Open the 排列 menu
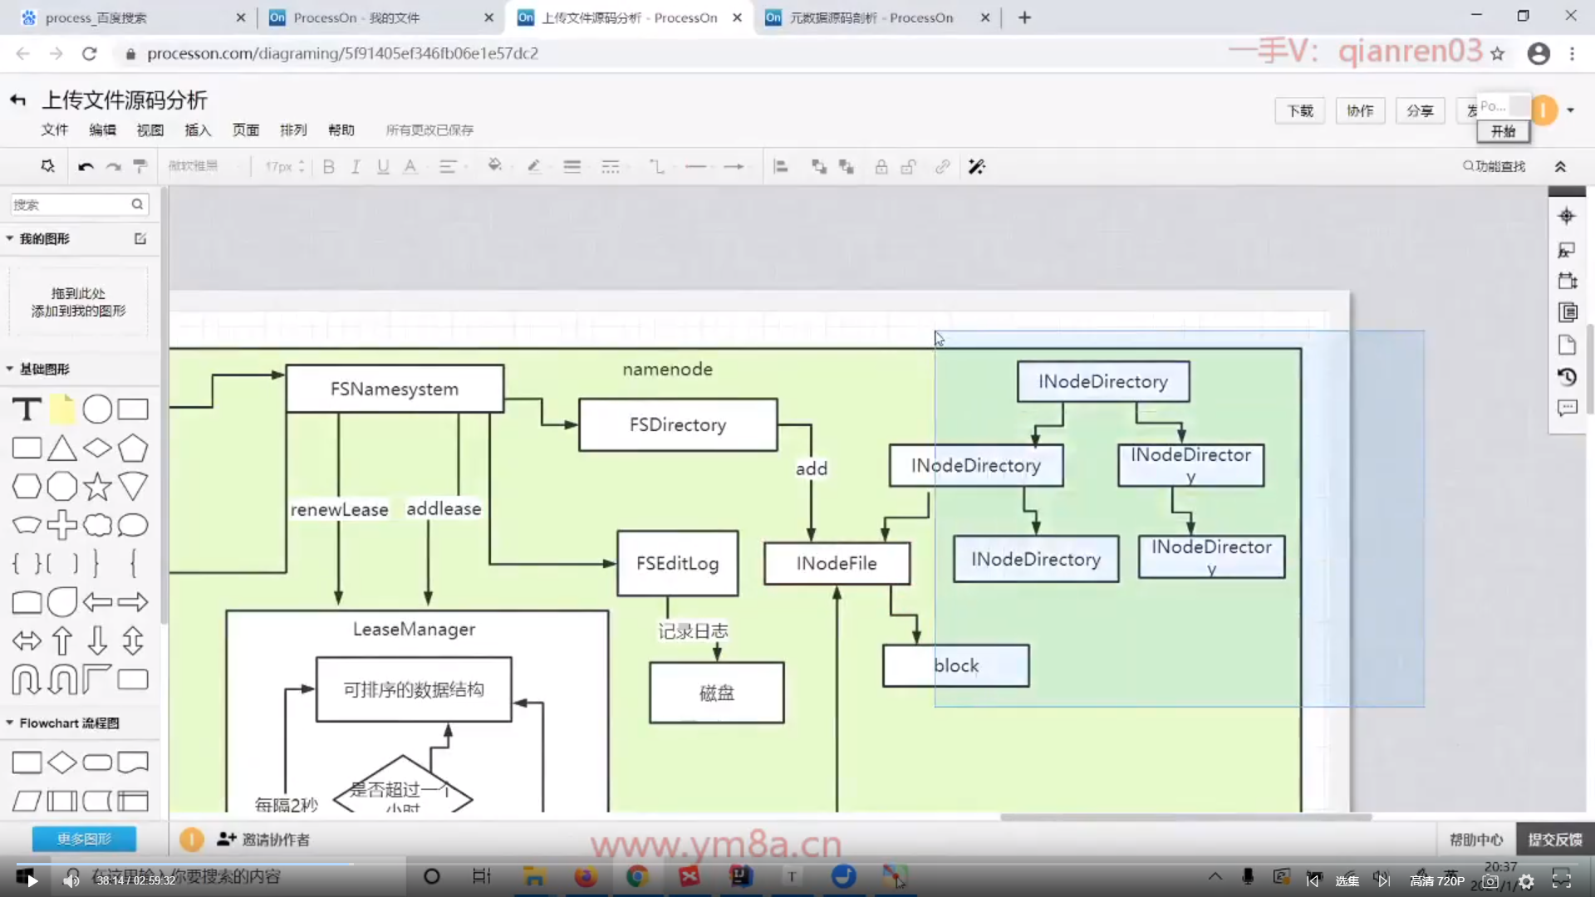 point(293,130)
